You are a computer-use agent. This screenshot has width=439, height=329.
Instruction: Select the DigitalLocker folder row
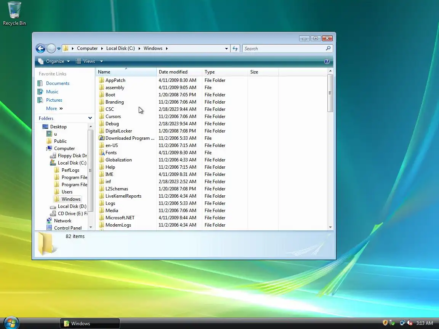coord(187,131)
